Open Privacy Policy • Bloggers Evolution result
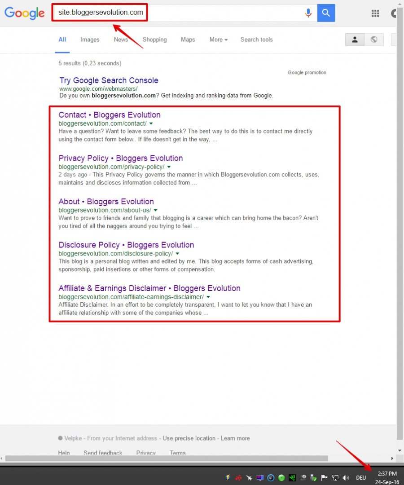This screenshot has height=485, width=404. [x=121, y=158]
